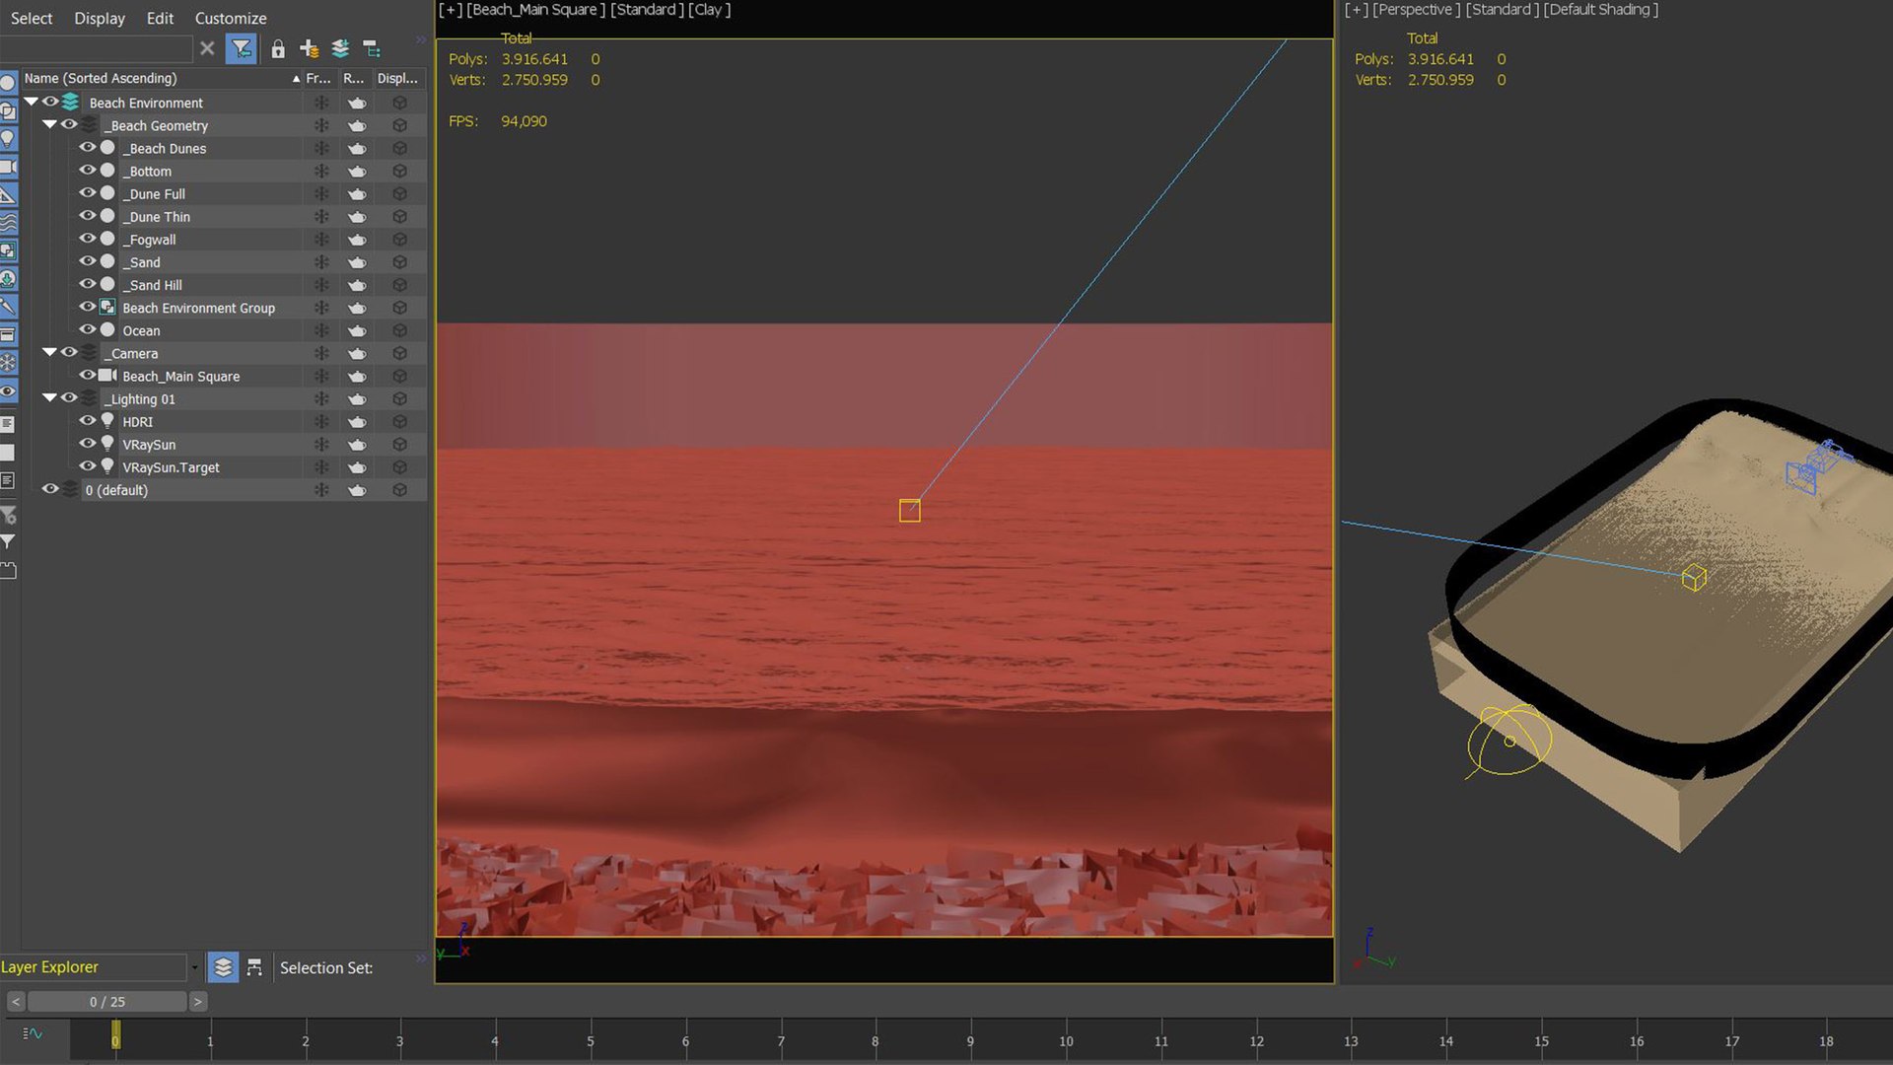Collapse the _Camera layer
Image resolution: width=1893 pixels, height=1065 pixels.
point(49,352)
